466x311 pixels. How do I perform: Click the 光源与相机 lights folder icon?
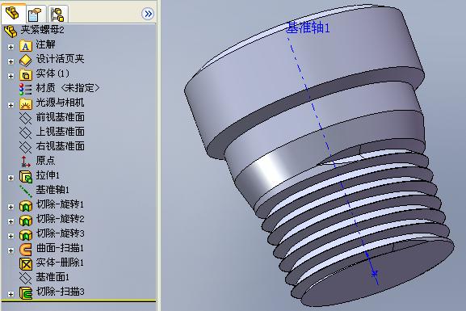click(x=26, y=103)
